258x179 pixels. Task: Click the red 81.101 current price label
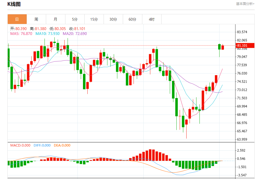tap(245, 45)
